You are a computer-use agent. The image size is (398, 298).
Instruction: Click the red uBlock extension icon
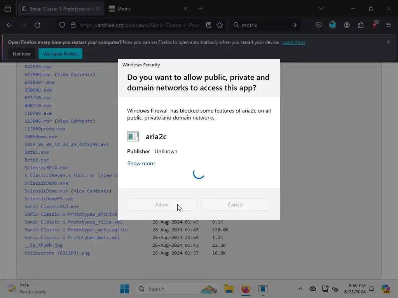[x=375, y=25]
